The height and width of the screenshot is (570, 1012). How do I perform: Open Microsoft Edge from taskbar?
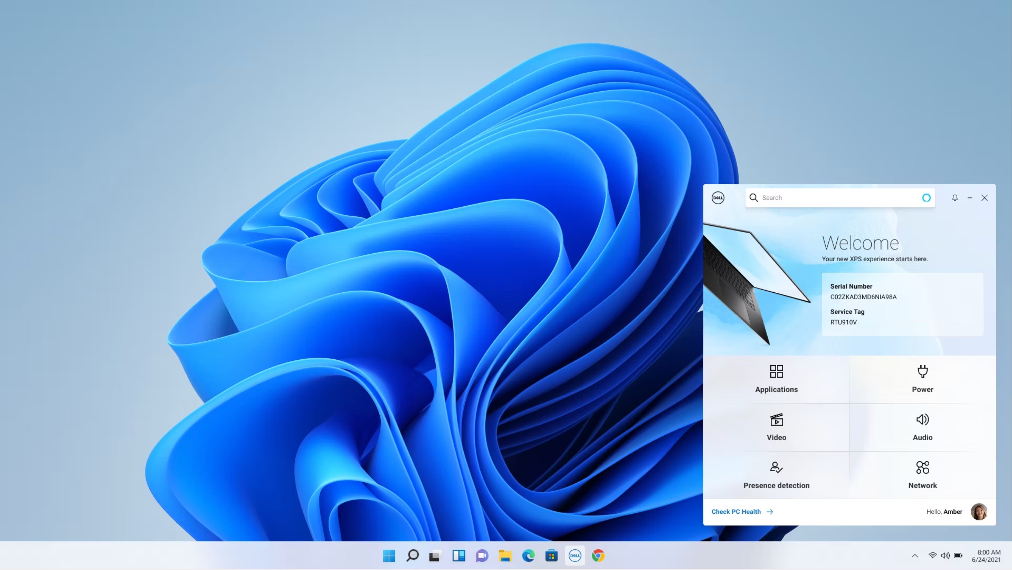pos(528,556)
